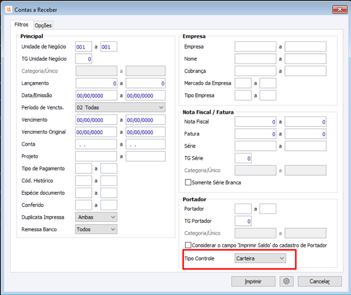Enable Somente Série Branca checkbox
The image size is (351, 295).
(188, 182)
